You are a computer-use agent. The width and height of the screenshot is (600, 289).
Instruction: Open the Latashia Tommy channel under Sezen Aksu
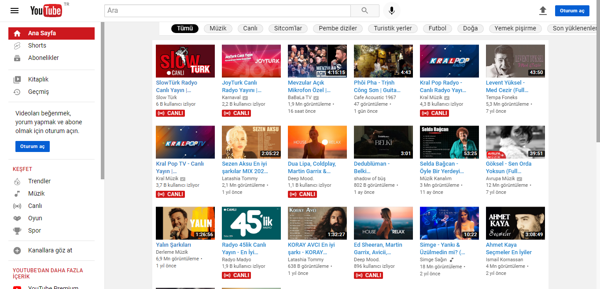(x=240, y=179)
